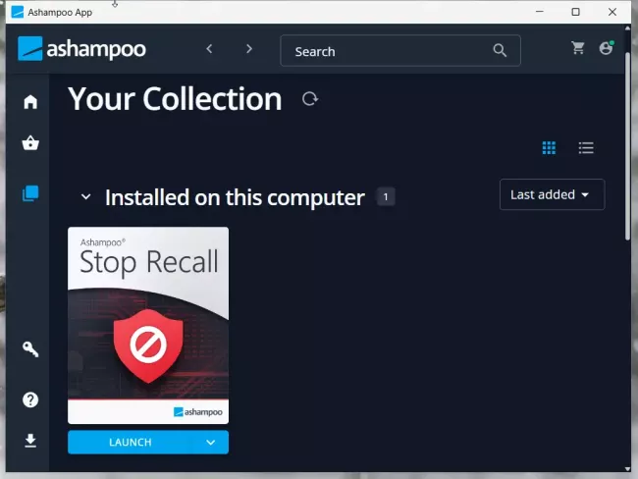
Task: Collapse the Installed on this computer section
Action: [85, 197]
